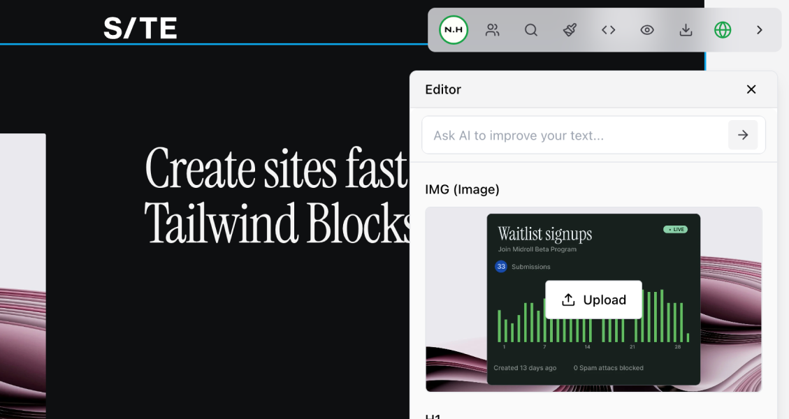
Task: Click the IMG (Image) label
Action: tap(462, 190)
